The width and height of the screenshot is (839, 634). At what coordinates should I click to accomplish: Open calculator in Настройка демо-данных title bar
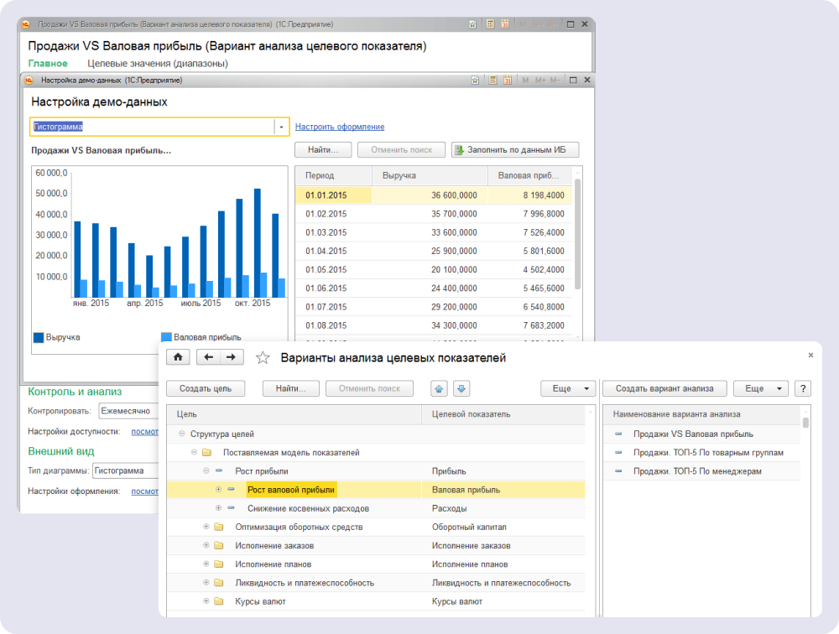pyautogui.click(x=492, y=81)
